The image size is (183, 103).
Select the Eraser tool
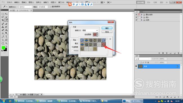(x=3, y=30)
